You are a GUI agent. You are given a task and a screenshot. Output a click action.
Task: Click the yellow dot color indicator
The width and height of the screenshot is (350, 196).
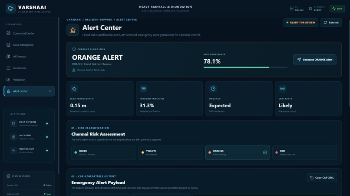[142, 152]
